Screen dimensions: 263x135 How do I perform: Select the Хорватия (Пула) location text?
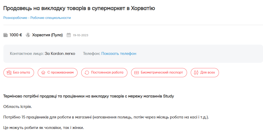click(47, 35)
